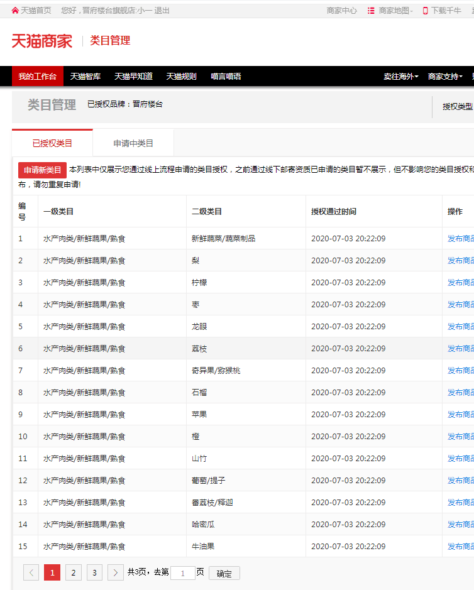
Task: Click the 共3页 page count text
Action: point(137,572)
